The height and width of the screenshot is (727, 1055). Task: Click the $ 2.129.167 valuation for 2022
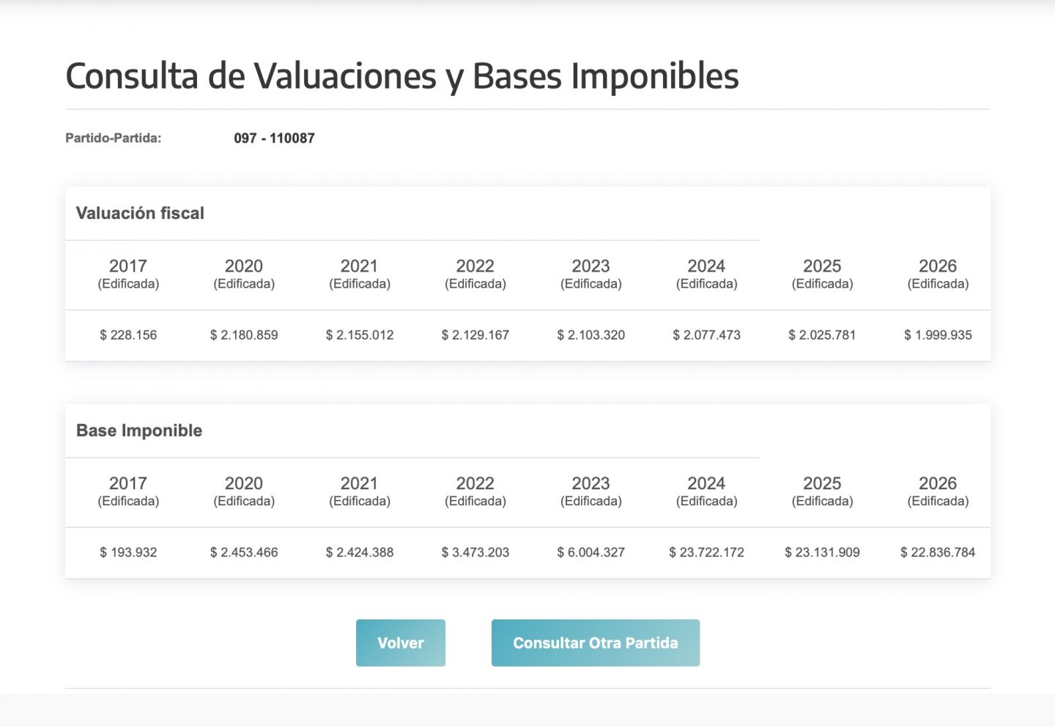pos(475,335)
